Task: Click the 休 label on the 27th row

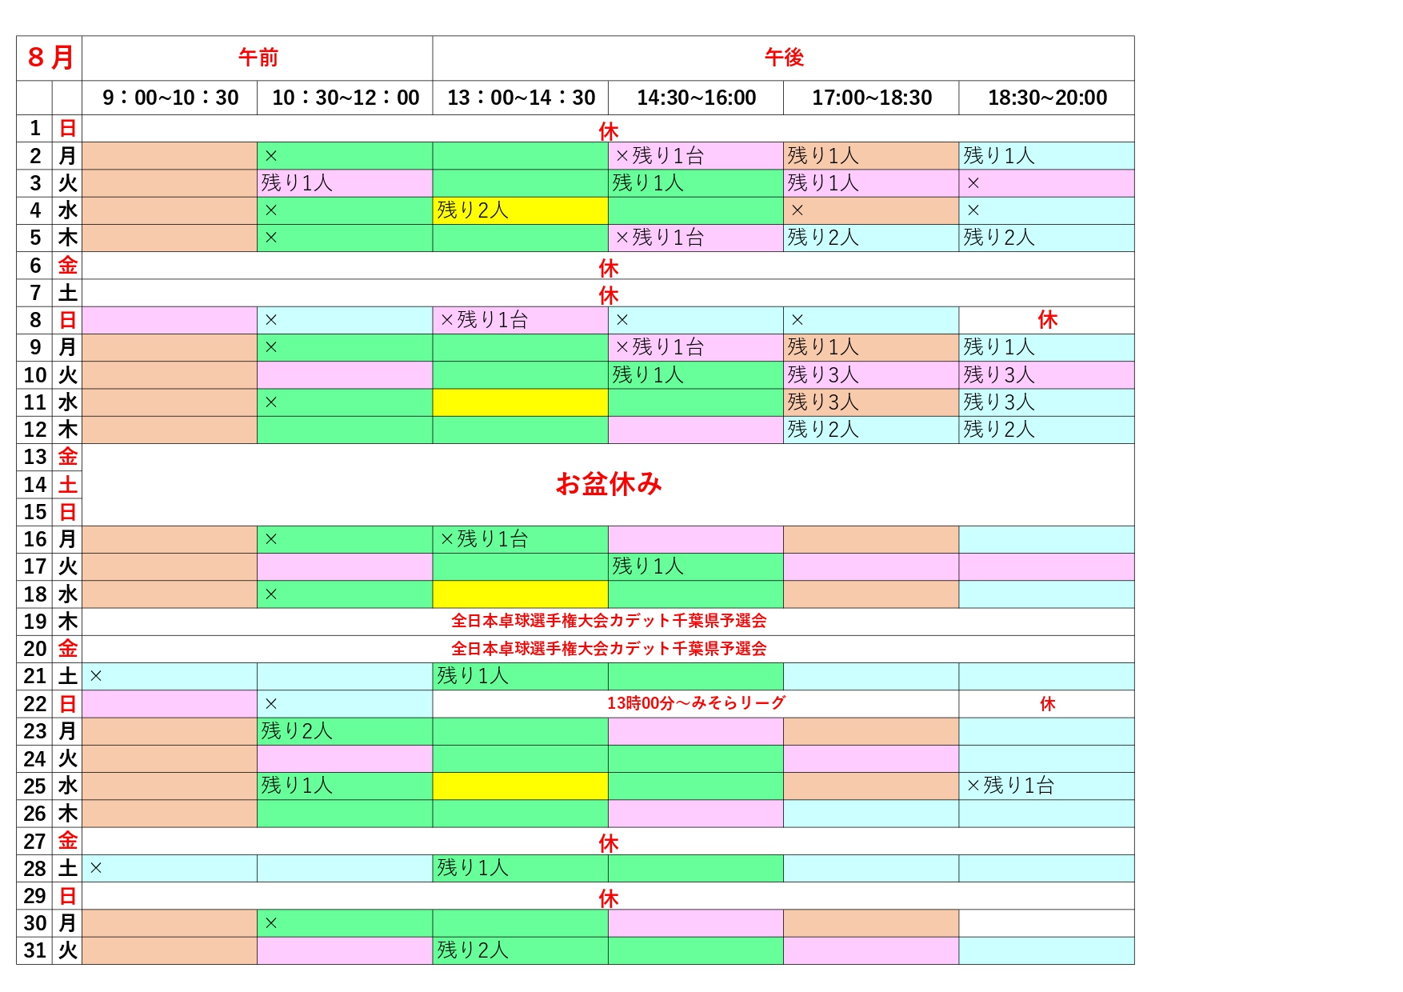Action: [x=608, y=843]
